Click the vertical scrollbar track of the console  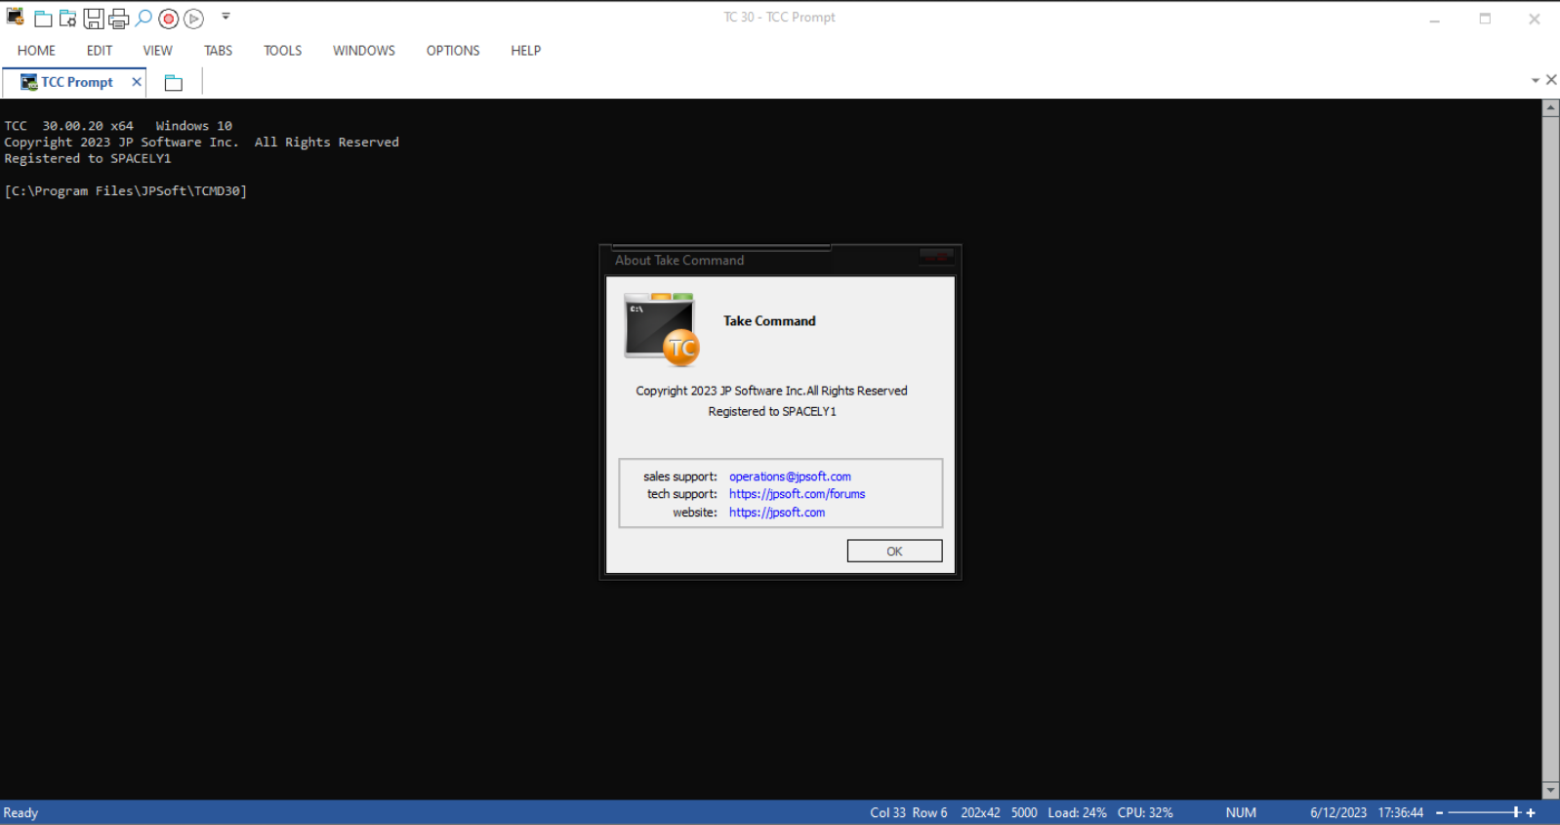pyautogui.click(x=1550, y=449)
